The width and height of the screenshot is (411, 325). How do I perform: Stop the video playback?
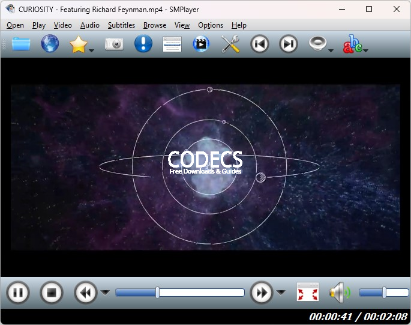52,293
